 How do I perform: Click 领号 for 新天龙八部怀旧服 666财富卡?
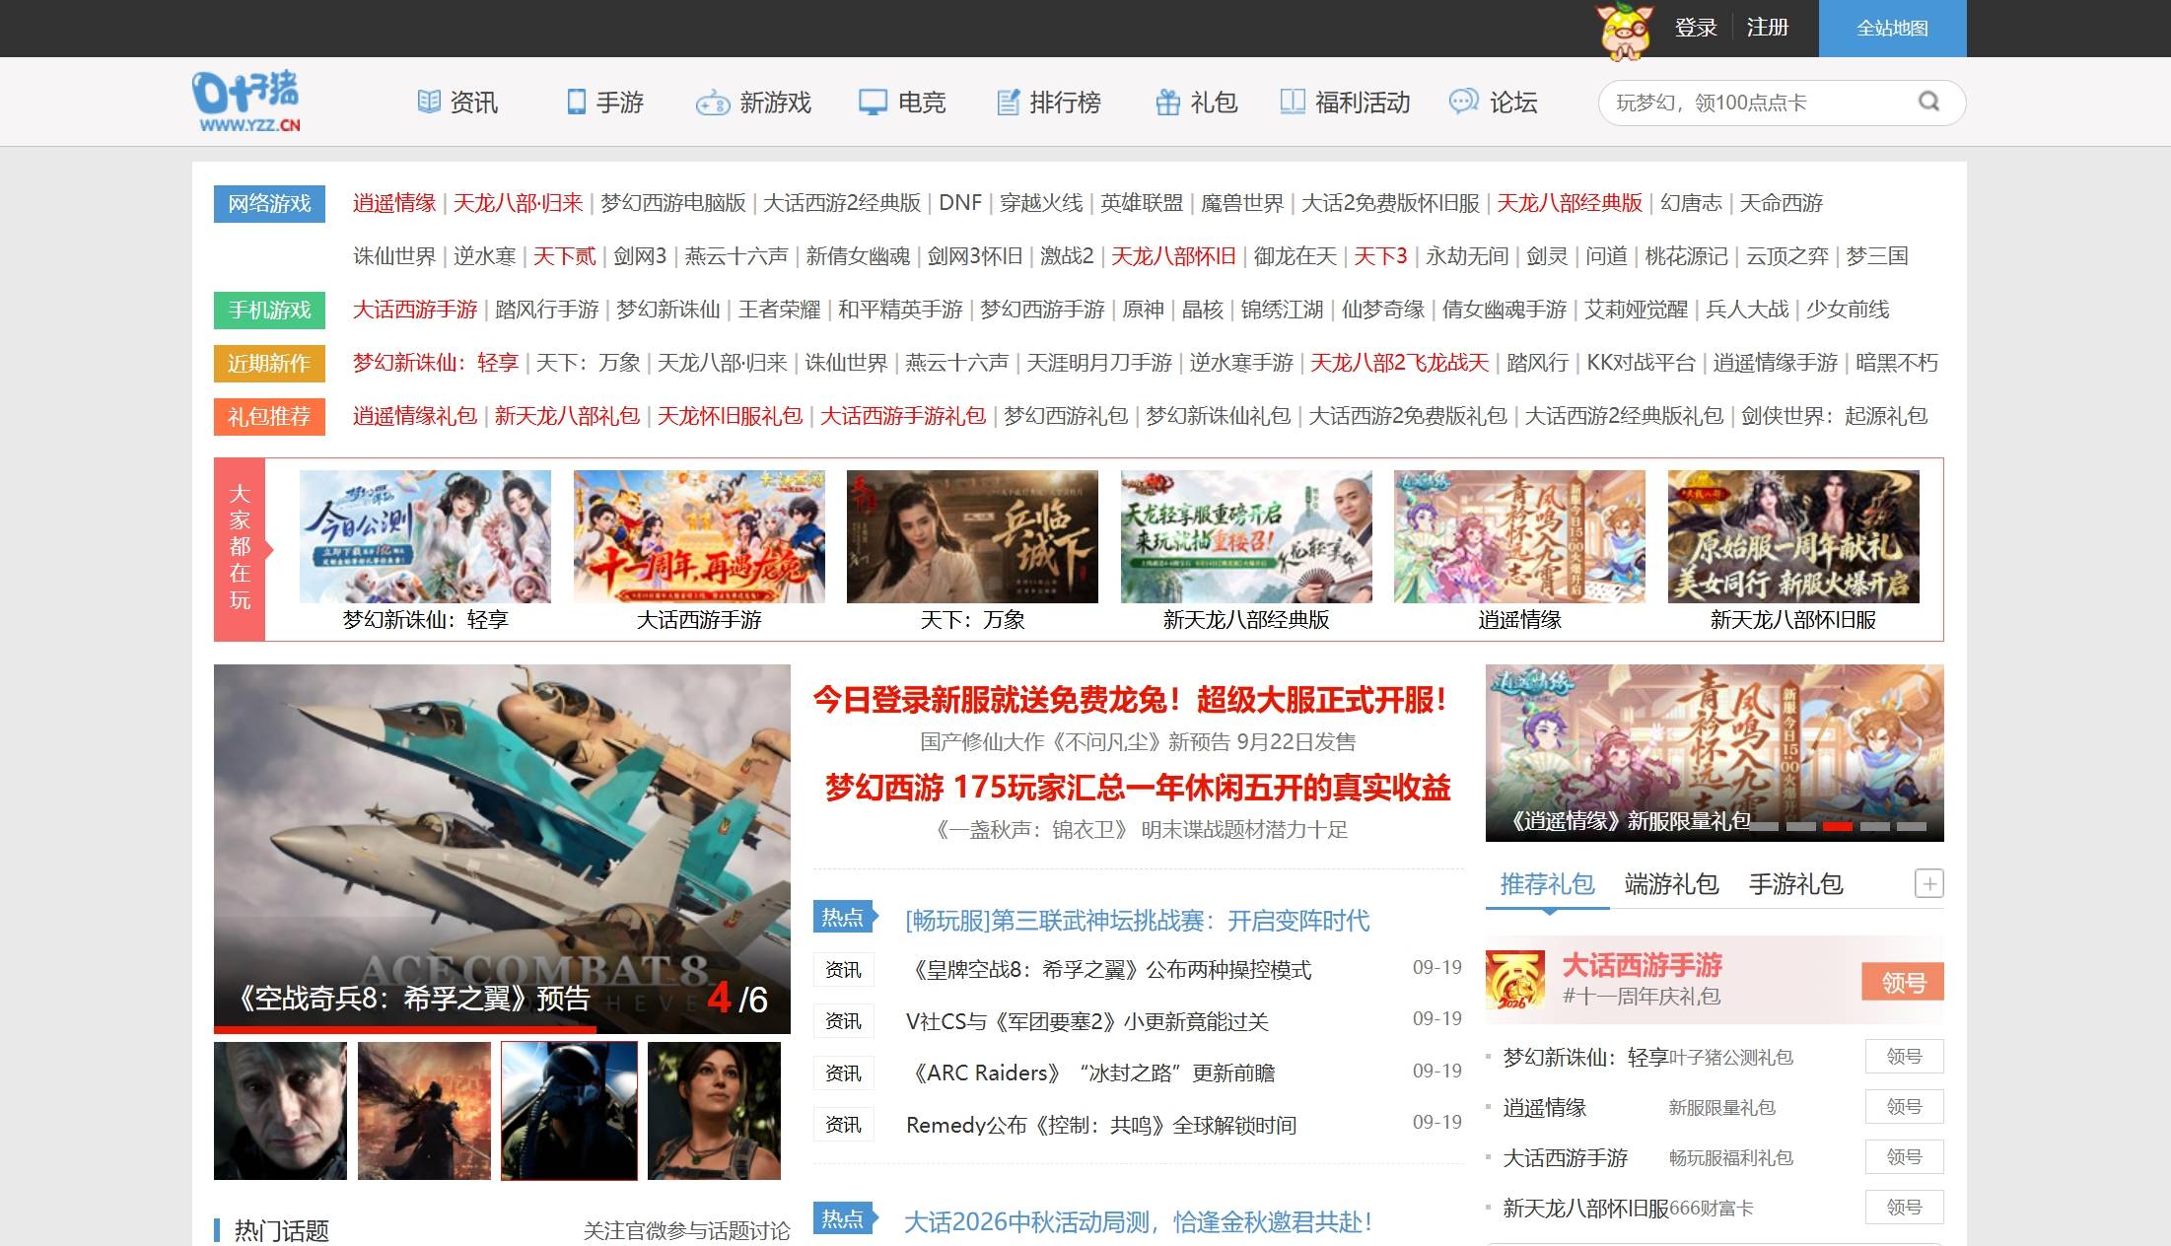[x=1904, y=1208]
